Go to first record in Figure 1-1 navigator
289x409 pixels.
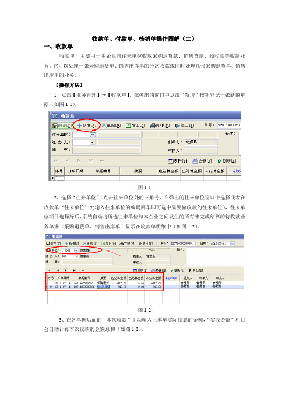(56, 161)
